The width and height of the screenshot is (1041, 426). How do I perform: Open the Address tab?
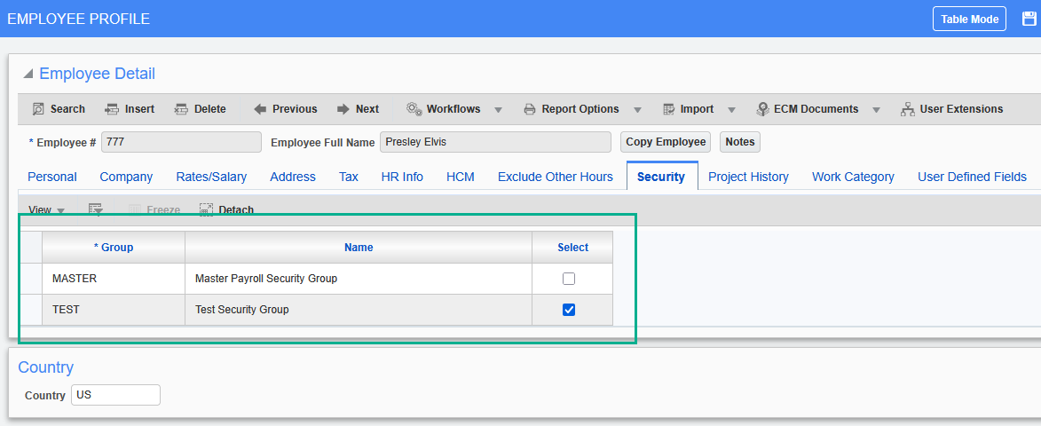[x=293, y=177]
